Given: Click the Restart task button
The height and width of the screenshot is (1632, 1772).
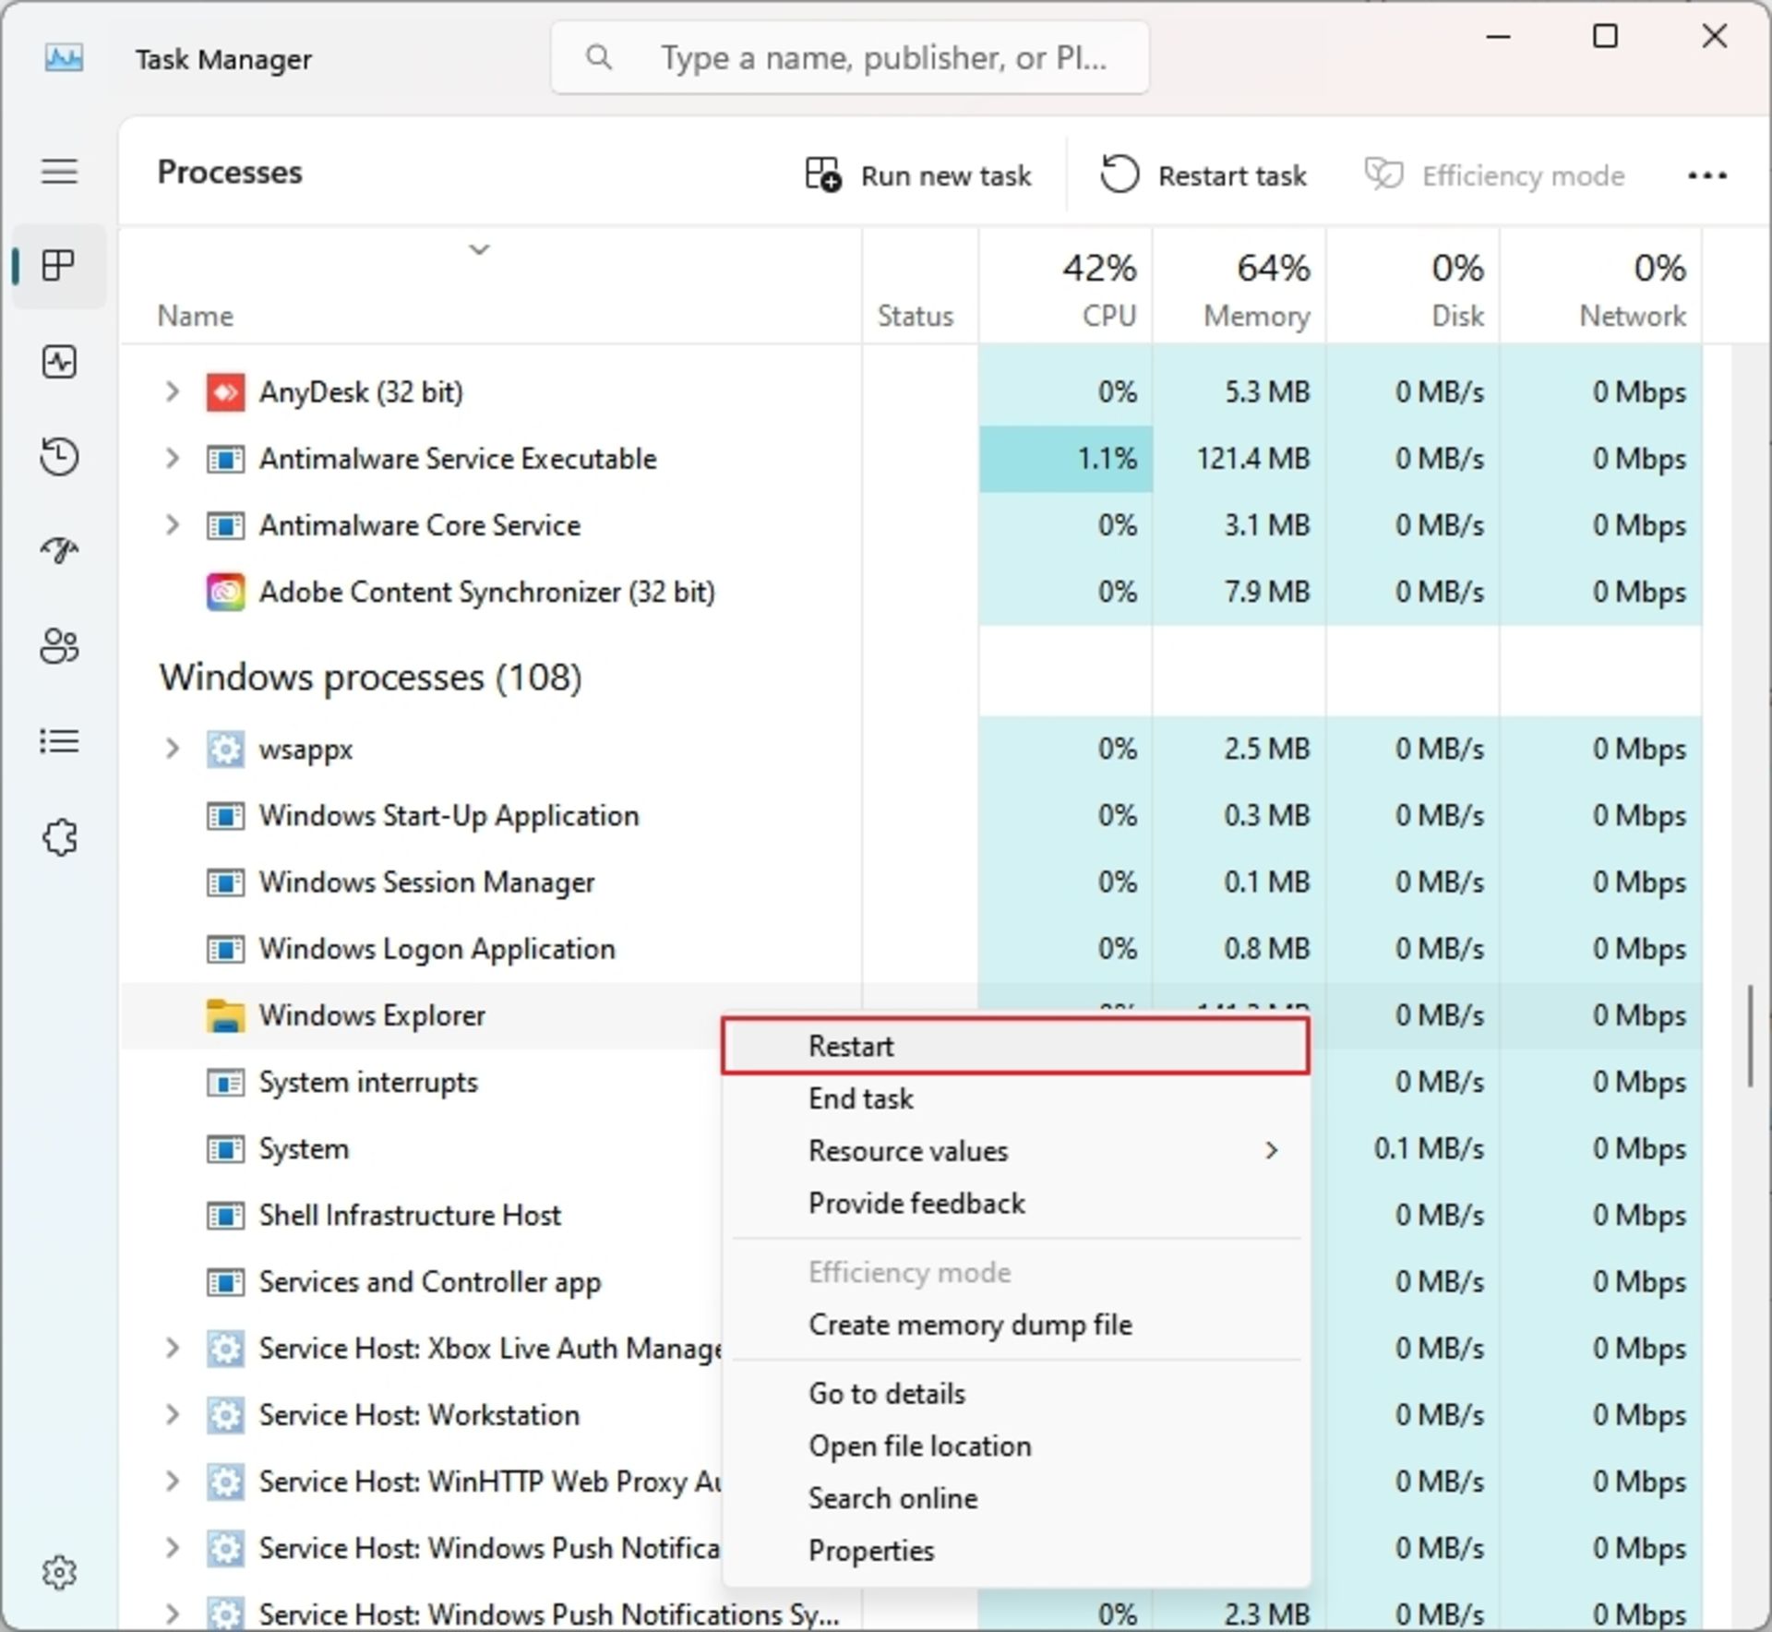Looking at the screenshot, I should (1203, 174).
